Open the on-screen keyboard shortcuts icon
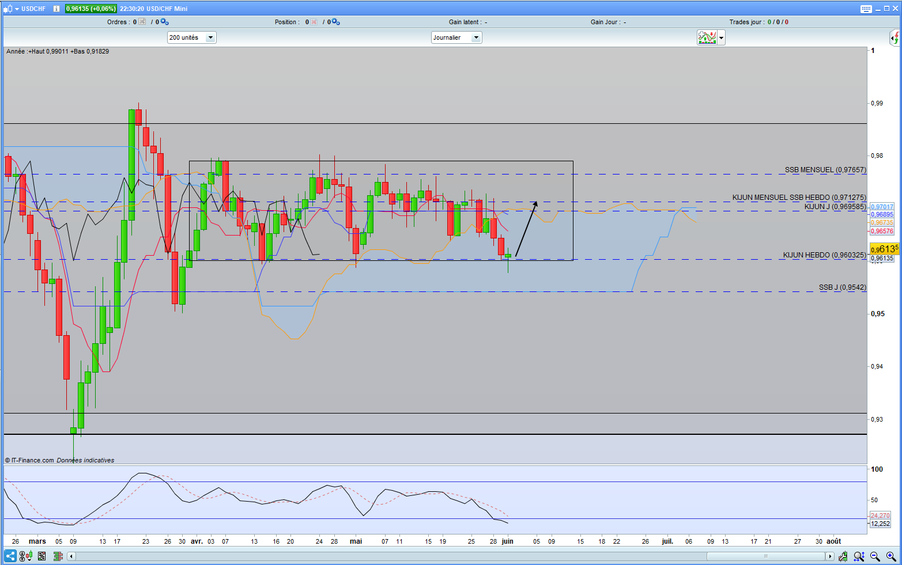Screen dimensions: 902x565 pyautogui.click(x=866, y=9)
